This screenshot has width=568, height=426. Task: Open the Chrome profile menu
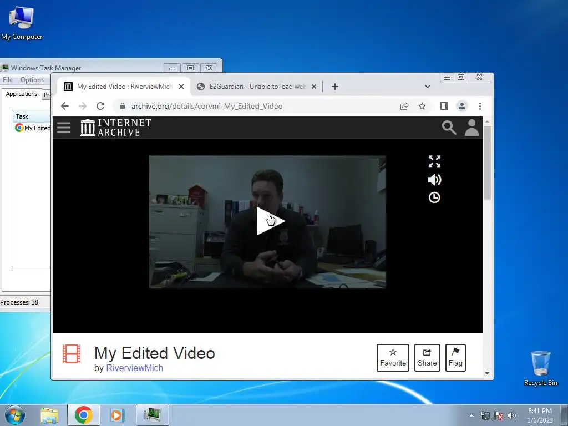click(x=462, y=106)
